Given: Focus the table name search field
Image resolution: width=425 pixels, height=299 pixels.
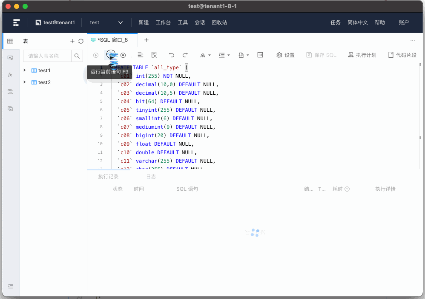Looking at the screenshot, I should (x=47, y=56).
